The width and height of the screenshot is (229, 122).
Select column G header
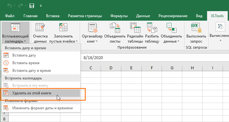172,68
